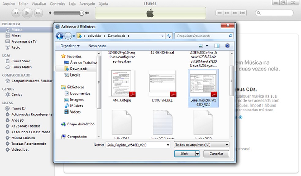Click the iTunes volume slider knob

pos(82,13)
